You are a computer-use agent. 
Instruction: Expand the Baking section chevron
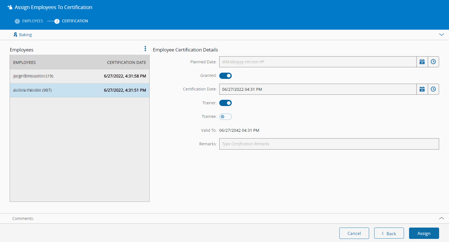(441, 34)
